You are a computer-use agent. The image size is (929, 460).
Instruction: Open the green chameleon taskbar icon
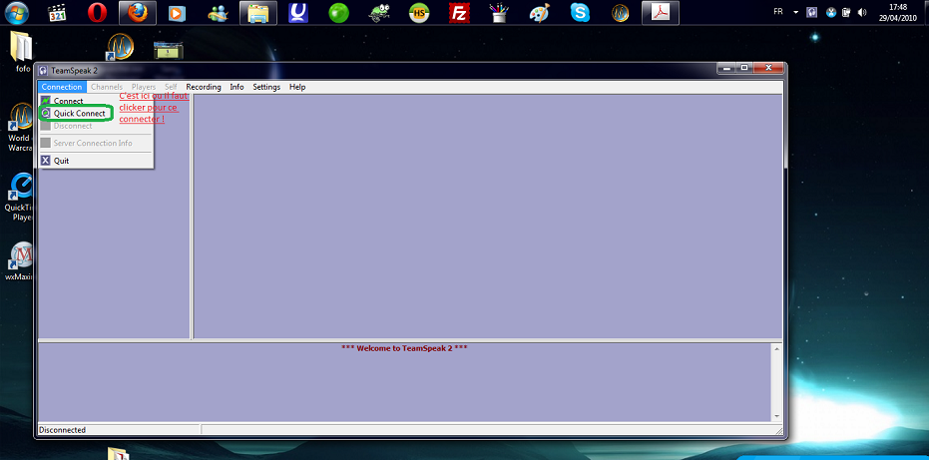[x=379, y=12]
